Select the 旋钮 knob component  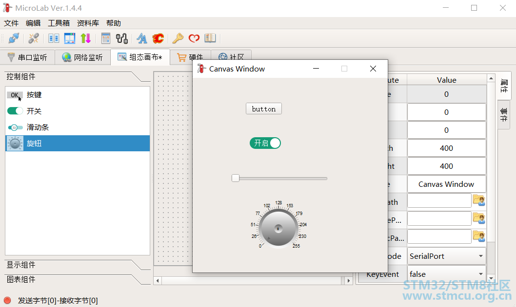pyautogui.click(x=78, y=143)
